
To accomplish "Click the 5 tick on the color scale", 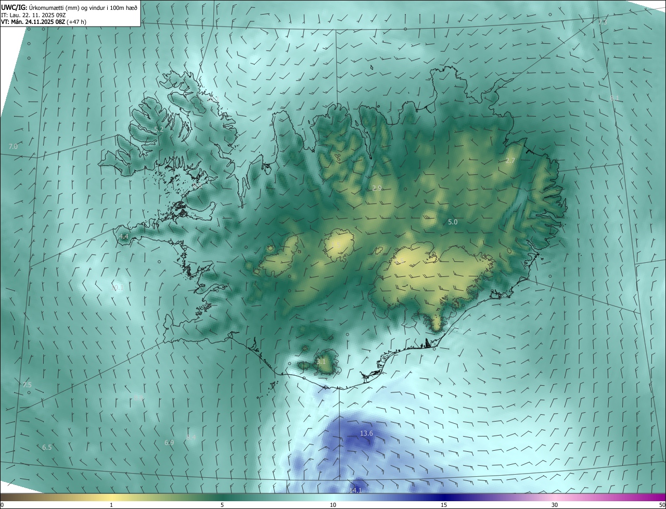I will pyautogui.click(x=222, y=505).
